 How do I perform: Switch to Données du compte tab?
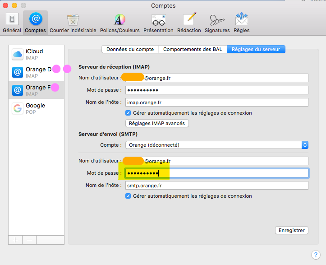(130, 49)
